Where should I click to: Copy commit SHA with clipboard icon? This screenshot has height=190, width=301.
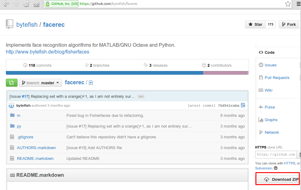tap(243, 105)
